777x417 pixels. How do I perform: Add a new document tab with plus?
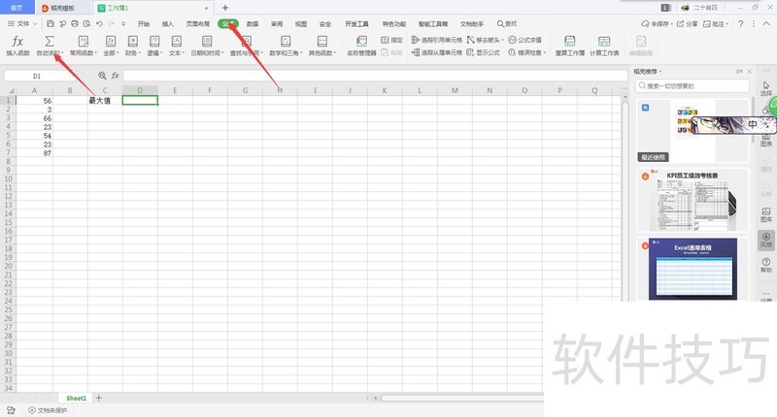(x=225, y=8)
